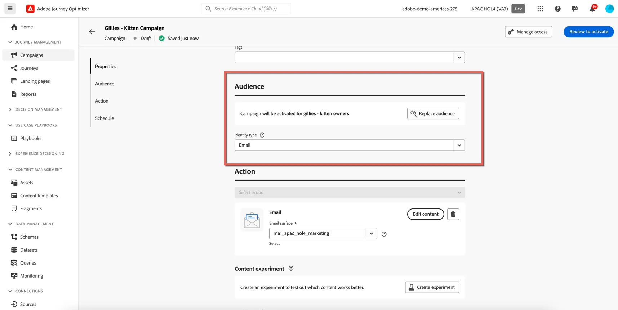This screenshot has height=310, width=618.
Task: Go back with the arrow icon
Action: [x=92, y=32]
